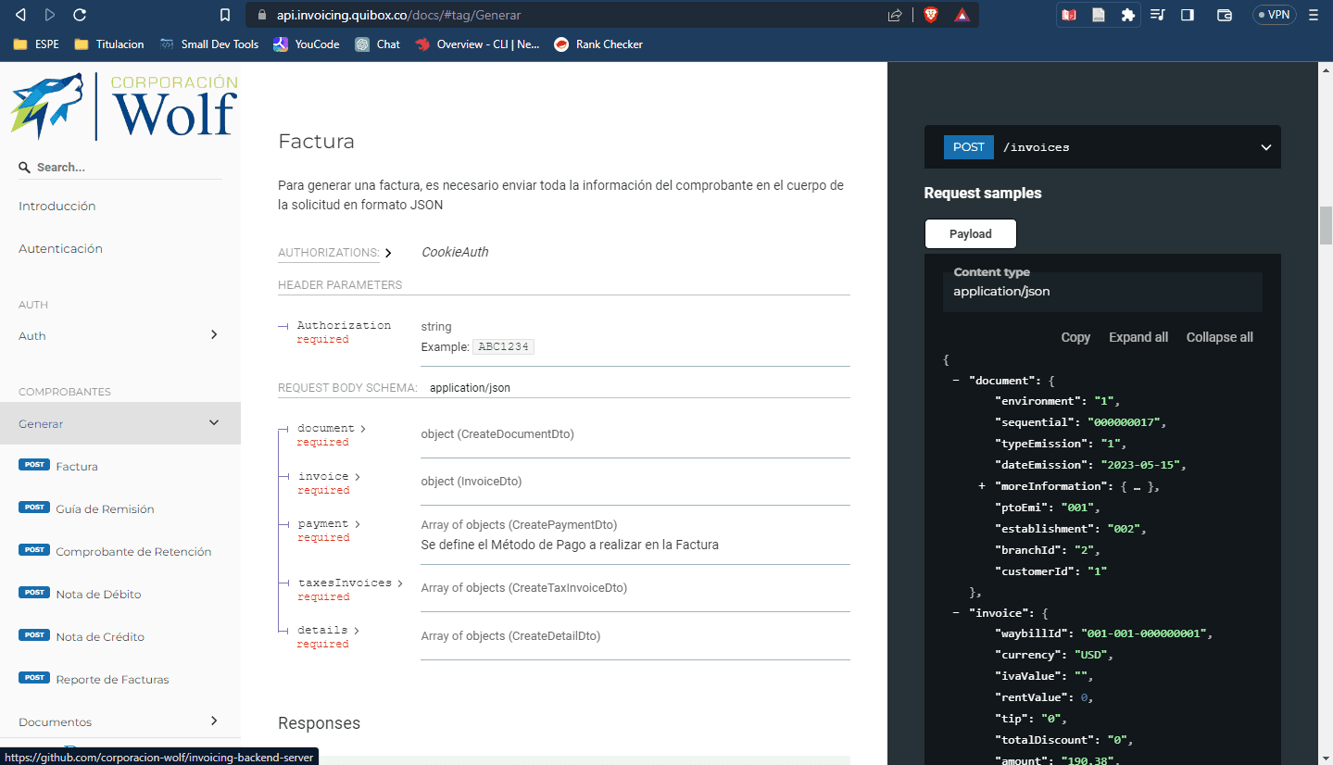Click the Copy button above the payload
This screenshot has height=765, width=1333.
point(1075,337)
